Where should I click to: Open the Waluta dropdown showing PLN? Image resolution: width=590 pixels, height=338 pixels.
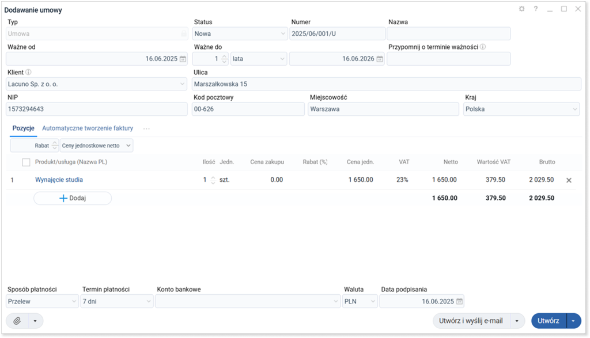(360, 302)
